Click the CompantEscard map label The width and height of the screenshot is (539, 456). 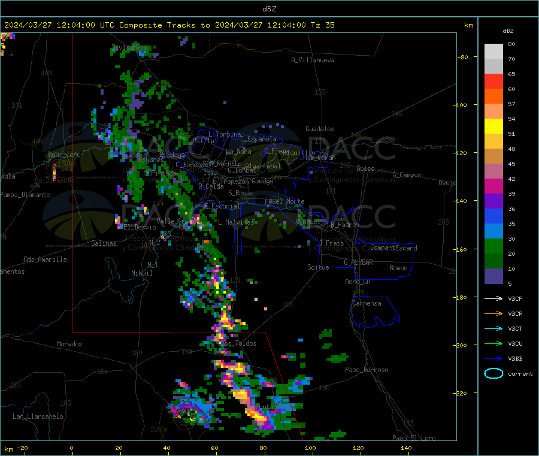click(x=393, y=248)
